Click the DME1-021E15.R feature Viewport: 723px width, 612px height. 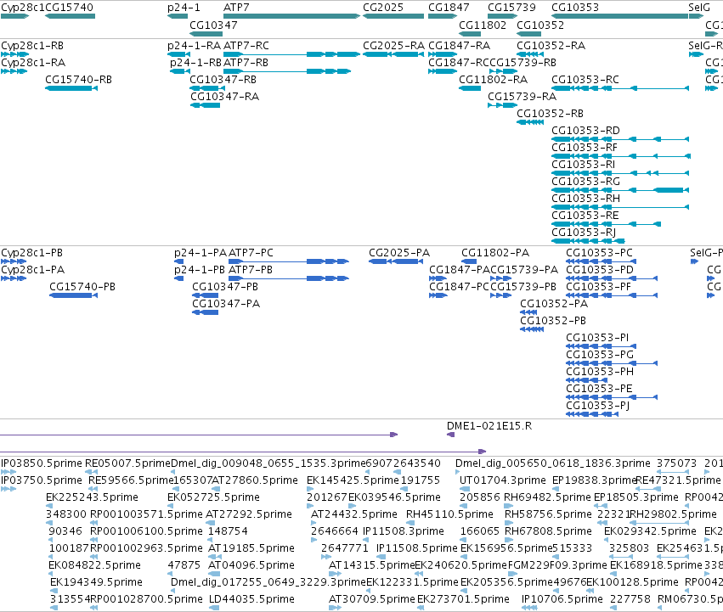coord(451,435)
